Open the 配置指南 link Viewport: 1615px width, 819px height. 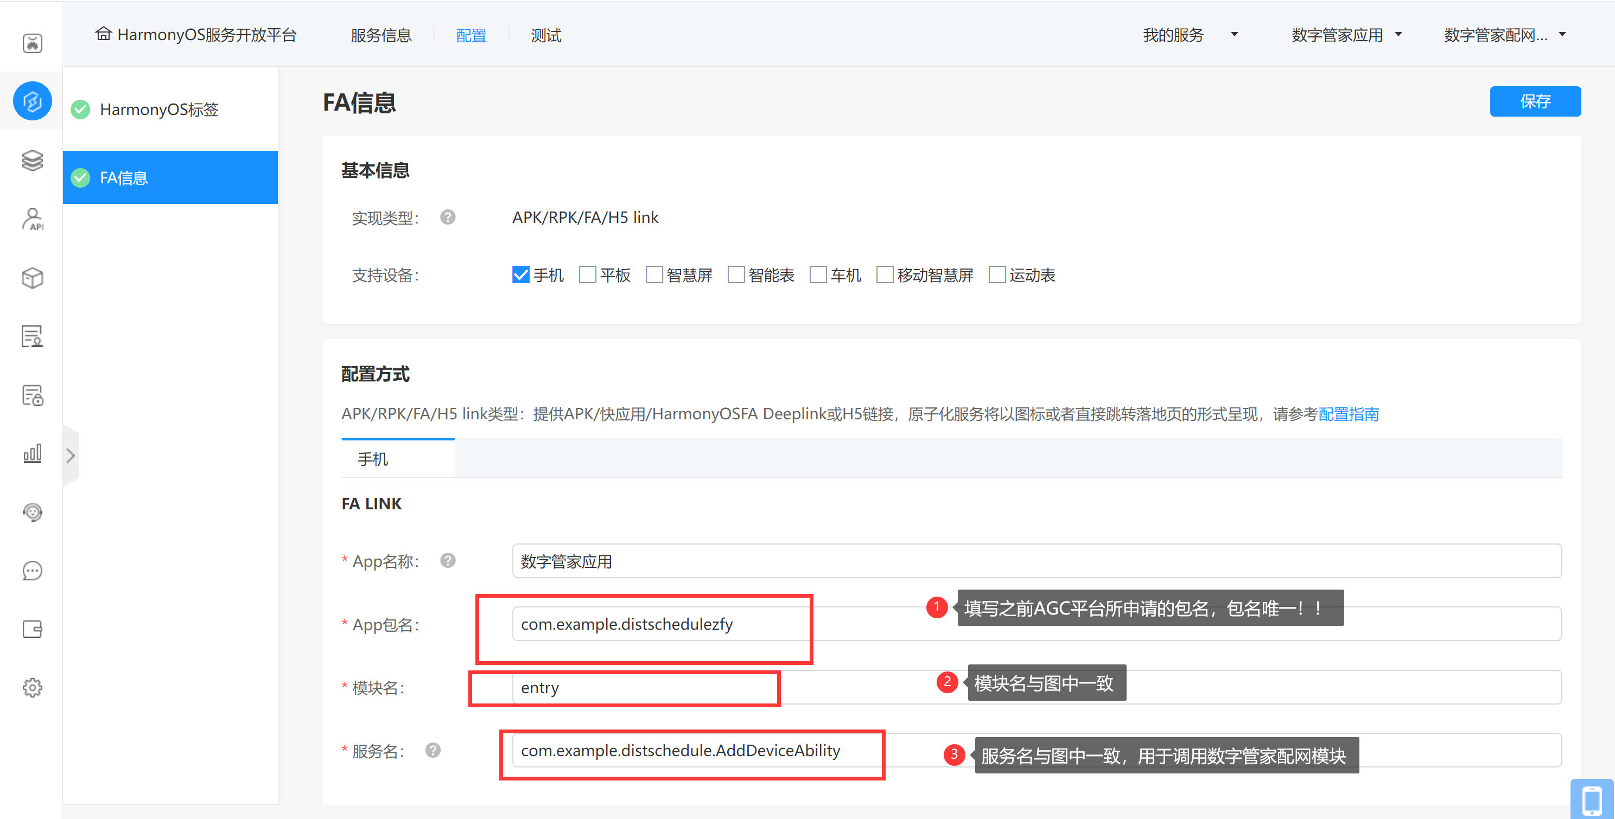(1348, 414)
